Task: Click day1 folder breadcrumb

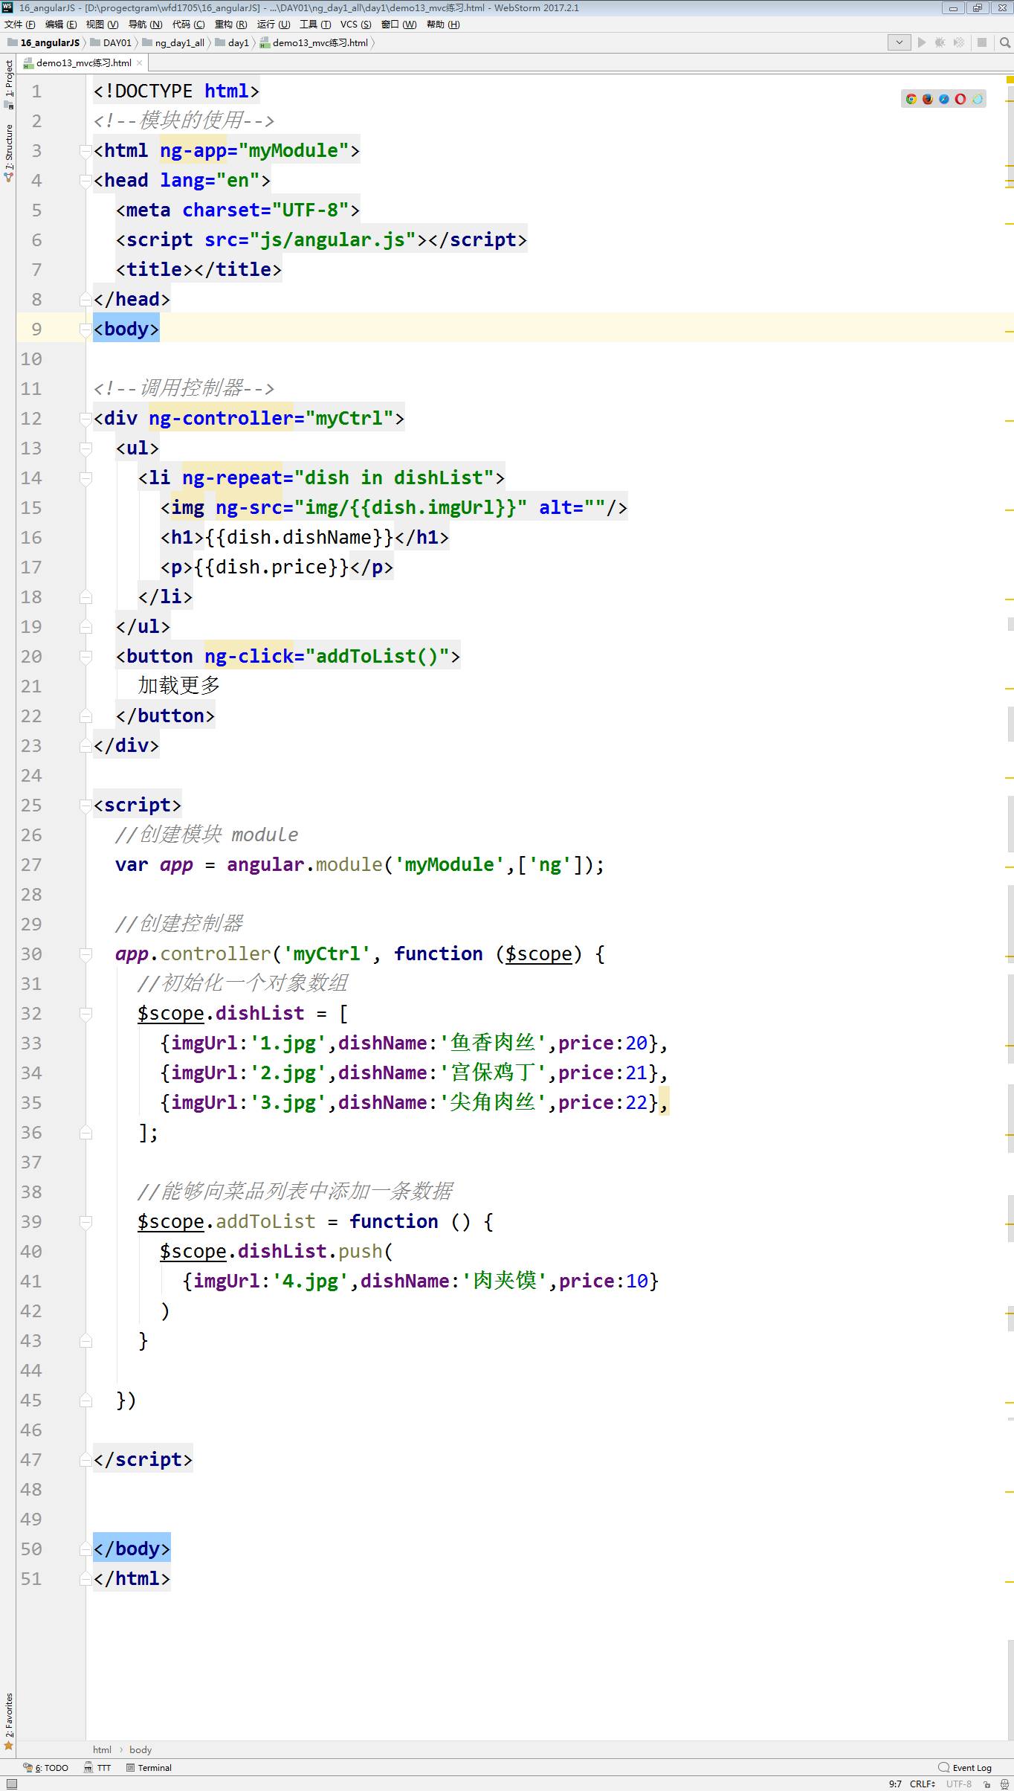Action: (232, 42)
